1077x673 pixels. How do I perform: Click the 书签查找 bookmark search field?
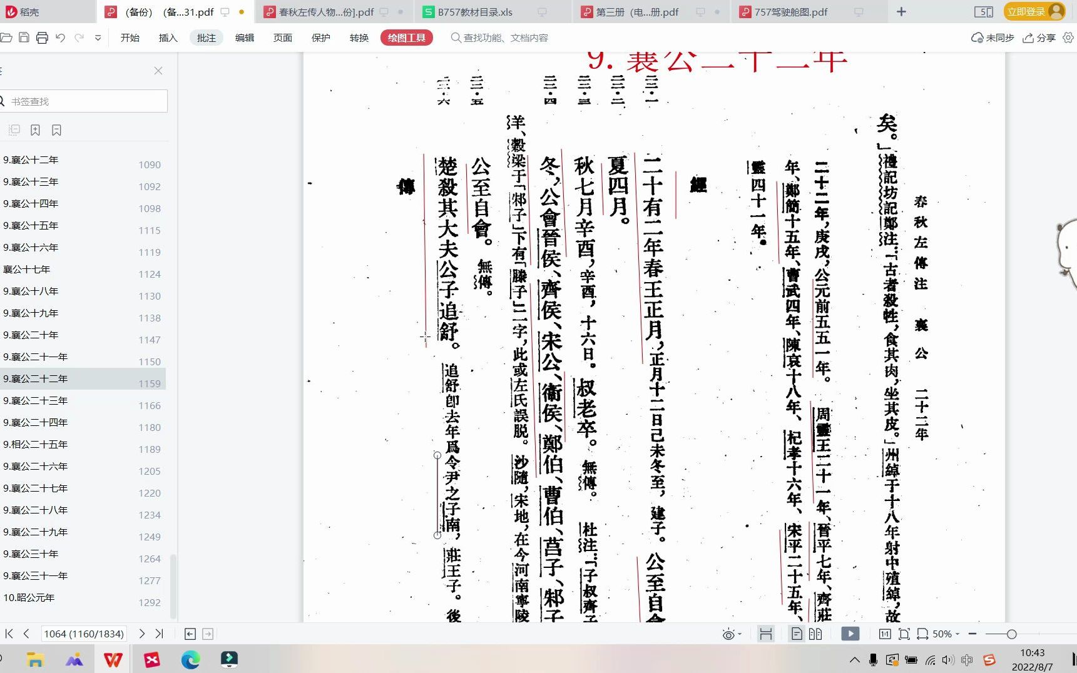[x=83, y=101]
